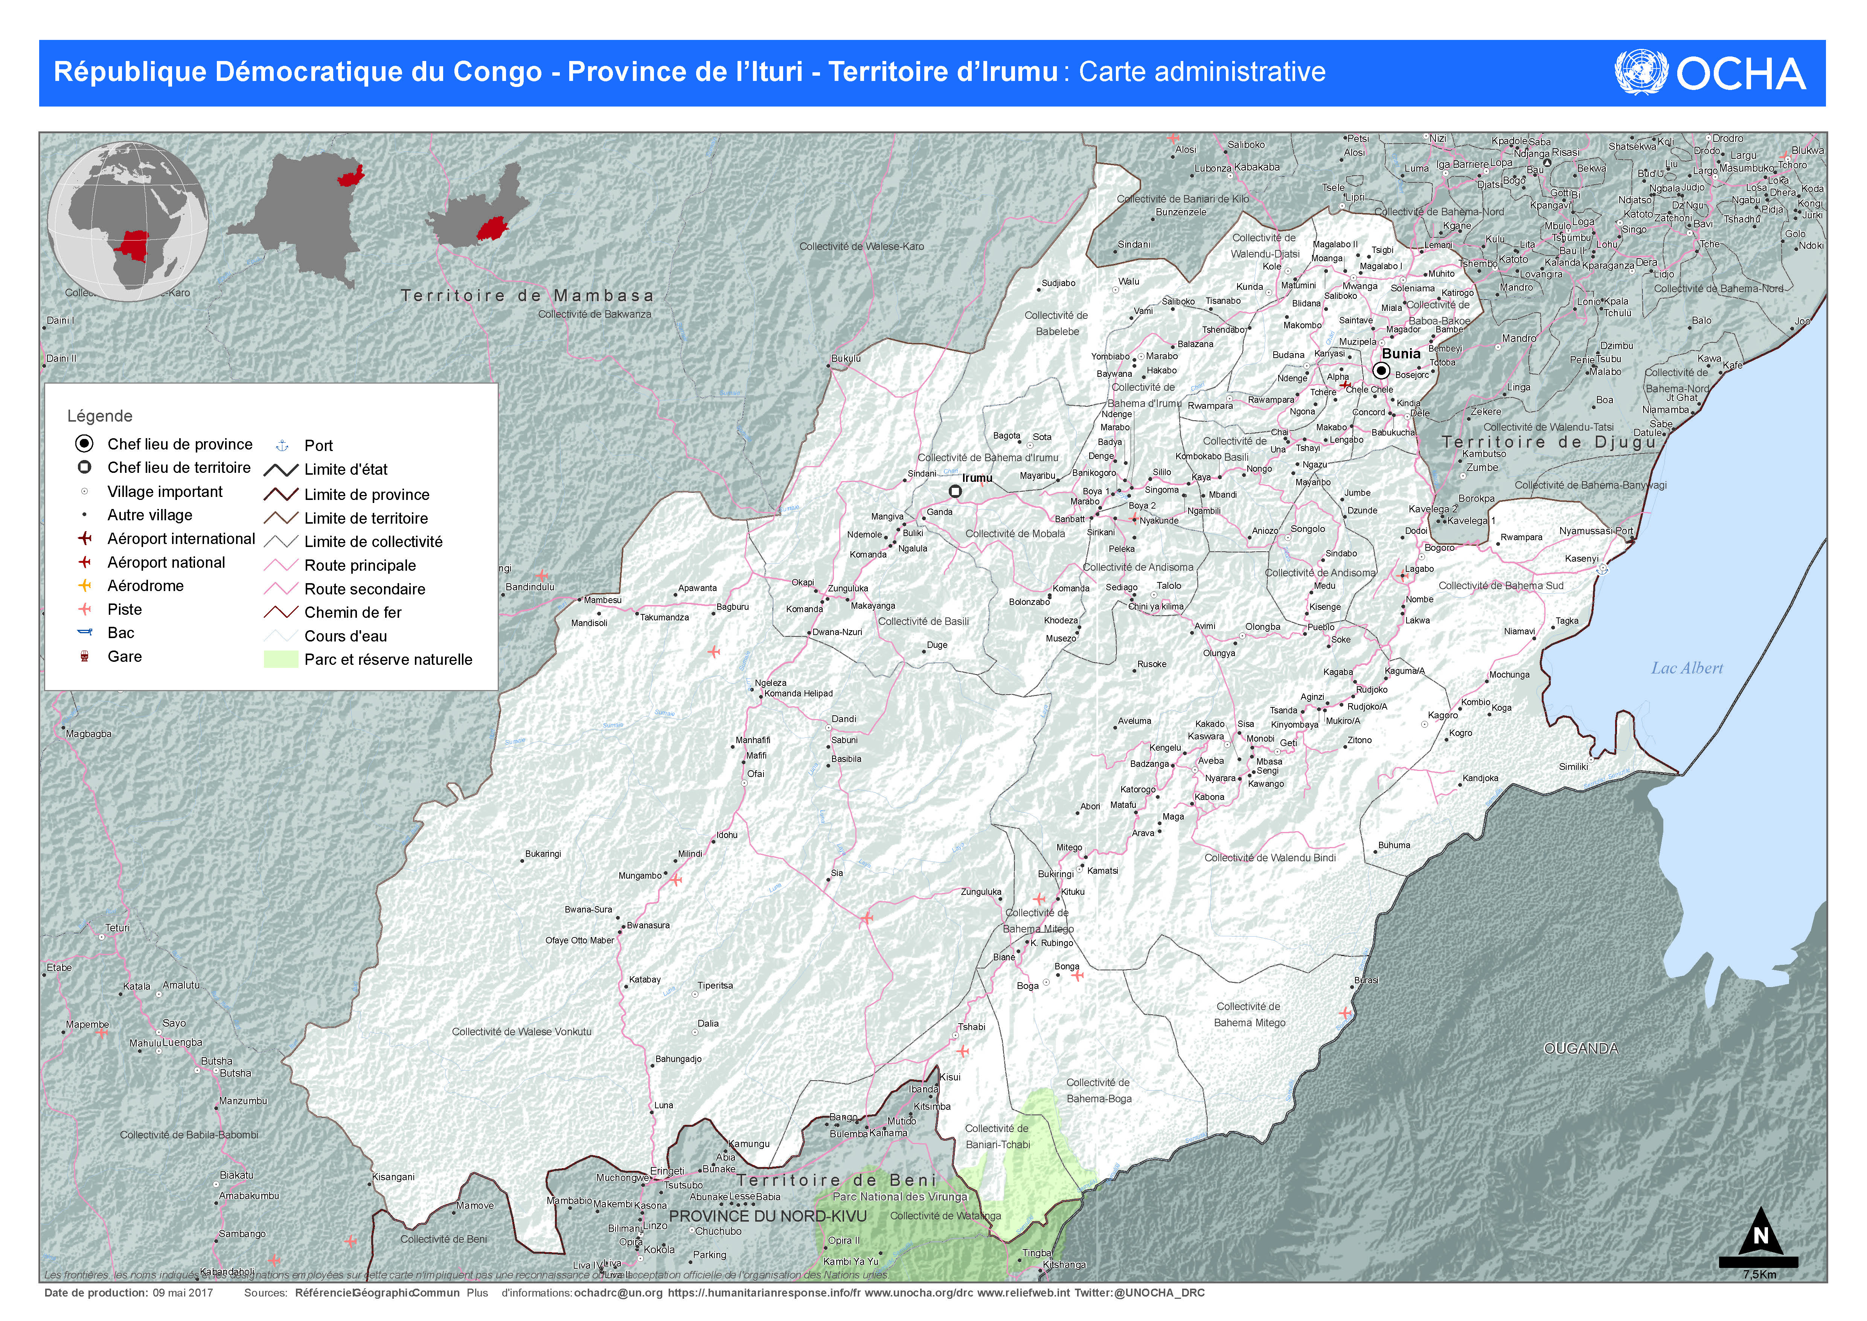Screen dimensions: 1867x1321
Task: Open the humanitarianresponse.info/fr link
Action: pos(764,1292)
